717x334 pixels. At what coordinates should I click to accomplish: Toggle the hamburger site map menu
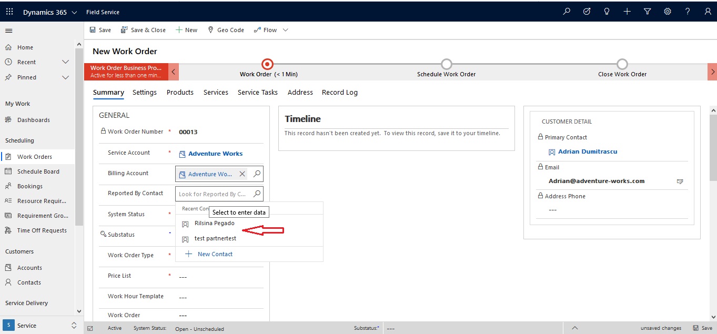[x=8, y=31]
